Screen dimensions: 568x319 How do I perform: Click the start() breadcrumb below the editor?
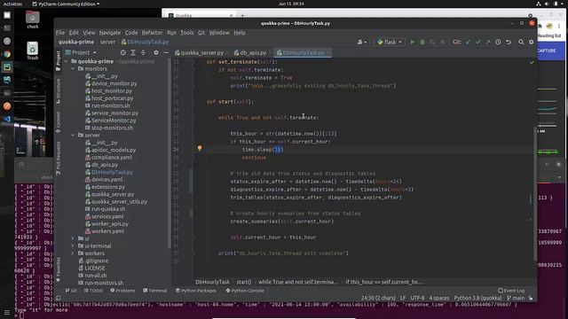click(244, 282)
